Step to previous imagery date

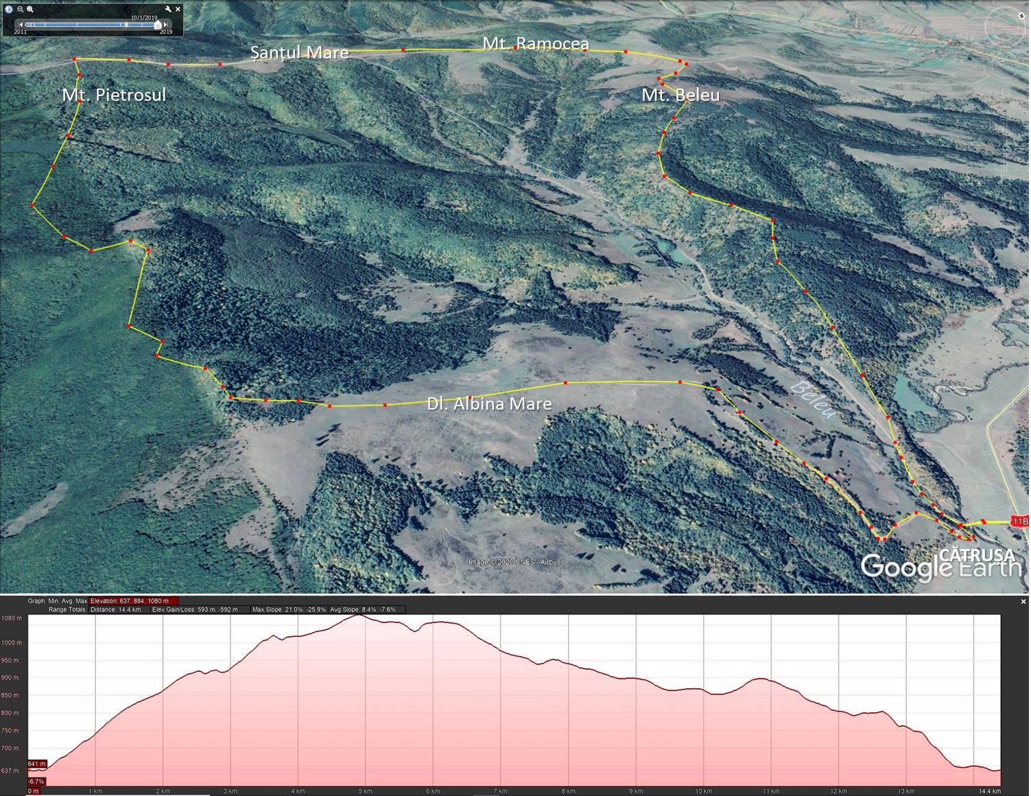click(x=21, y=25)
